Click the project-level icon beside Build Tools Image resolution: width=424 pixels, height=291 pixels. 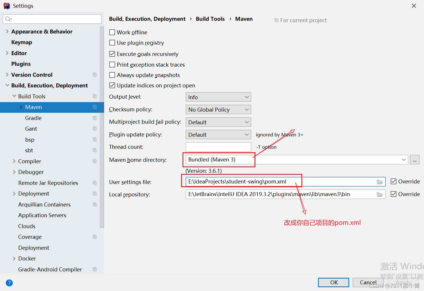coord(95,96)
